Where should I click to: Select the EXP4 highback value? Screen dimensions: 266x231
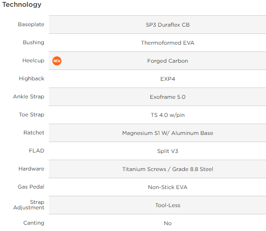click(168, 79)
